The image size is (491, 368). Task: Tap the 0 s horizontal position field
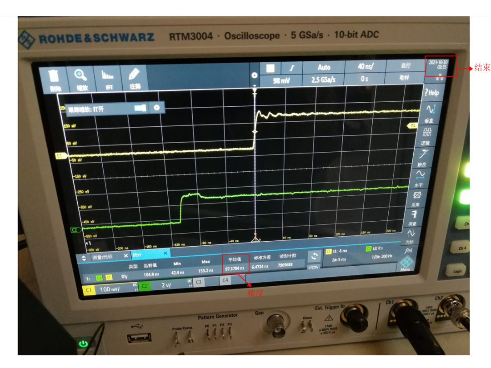[x=364, y=79]
